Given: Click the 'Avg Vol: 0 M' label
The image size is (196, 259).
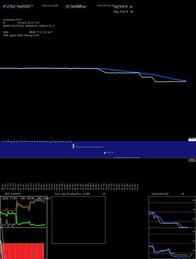Looking at the screenshot, I should coord(123,7).
